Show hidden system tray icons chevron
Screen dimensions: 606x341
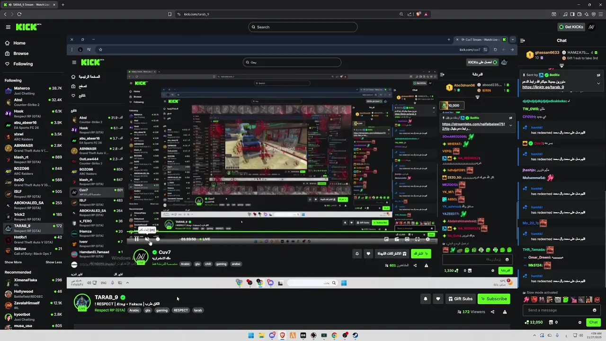point(535,335)
